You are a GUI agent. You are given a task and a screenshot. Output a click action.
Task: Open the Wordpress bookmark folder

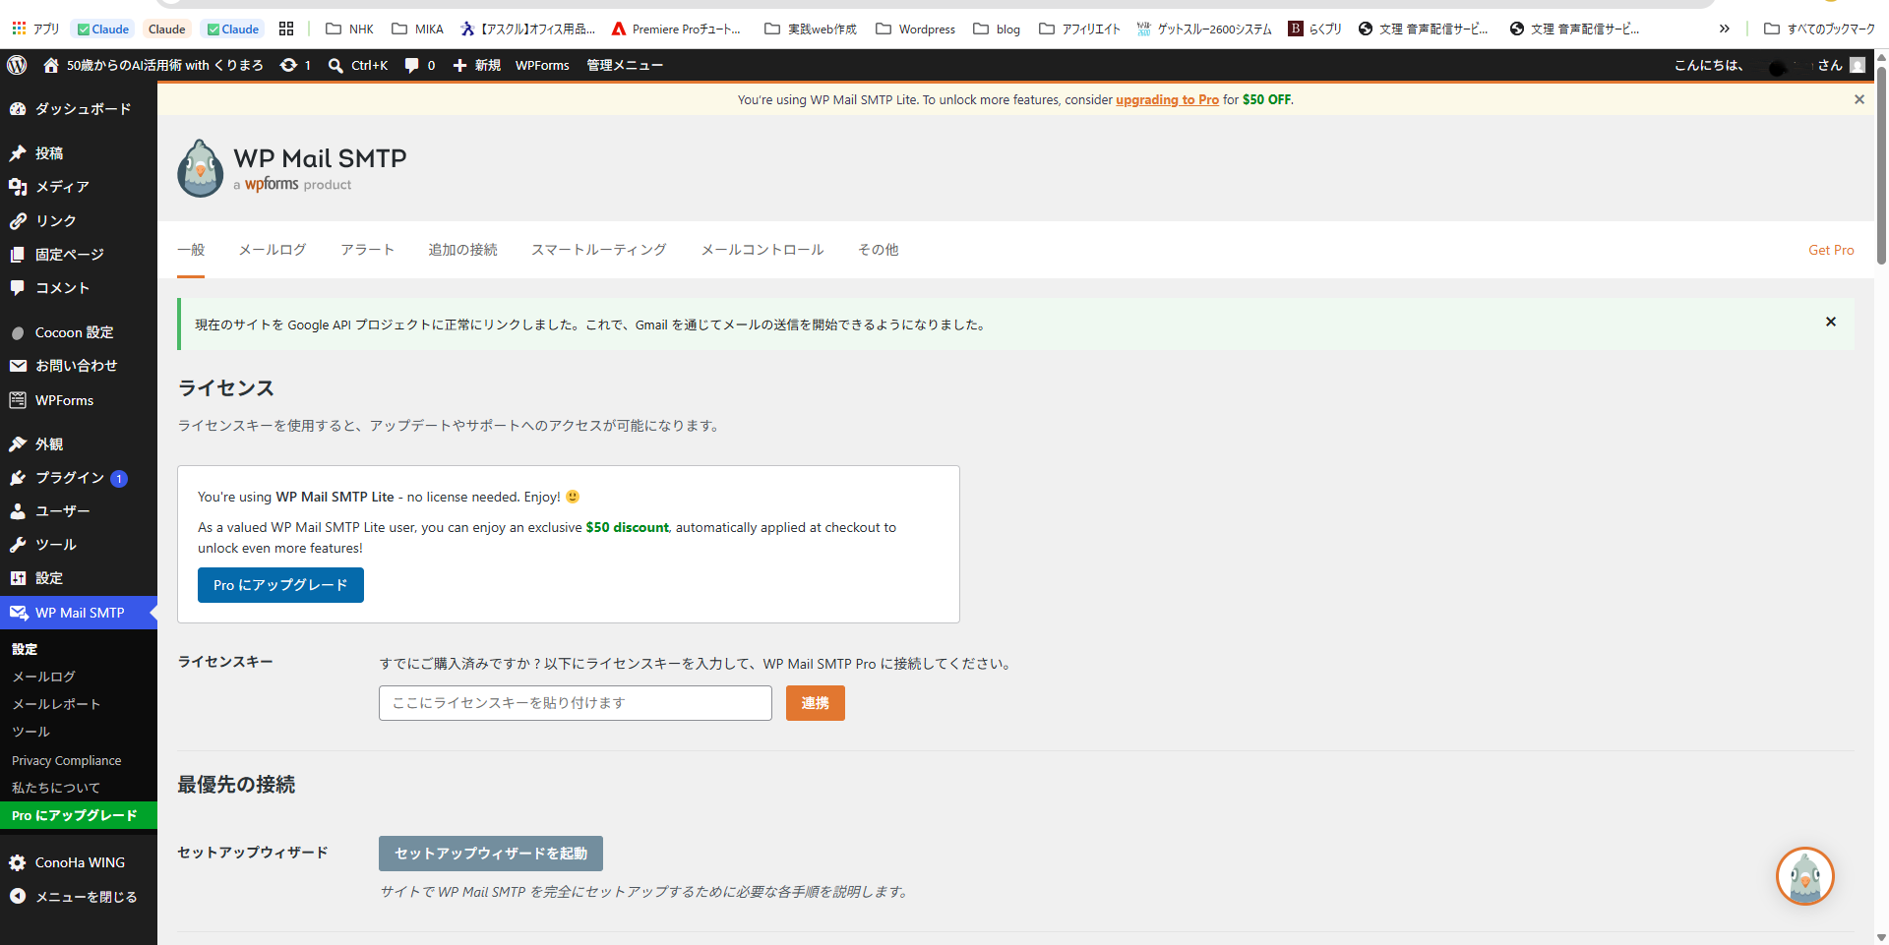916,29
